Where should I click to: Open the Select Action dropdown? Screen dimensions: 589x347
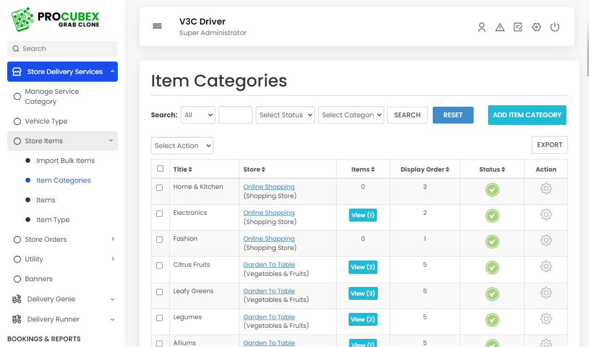182,146
